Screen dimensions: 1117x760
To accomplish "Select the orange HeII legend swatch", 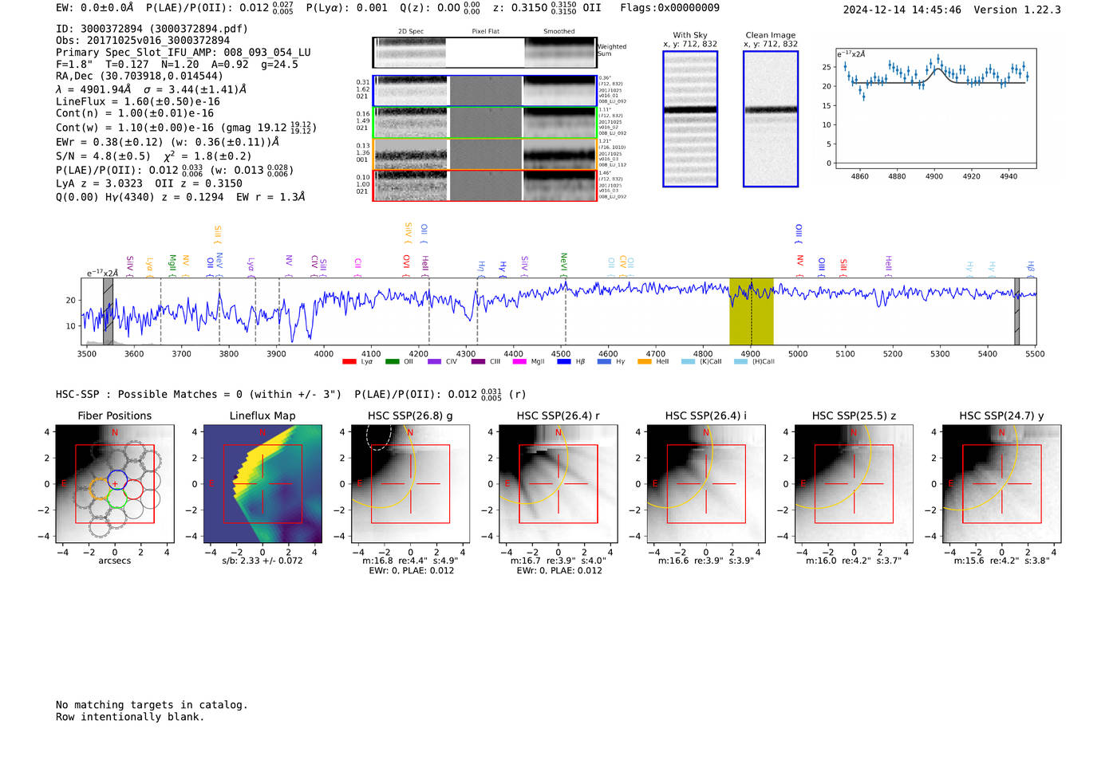I will click(x=645, y=361).
